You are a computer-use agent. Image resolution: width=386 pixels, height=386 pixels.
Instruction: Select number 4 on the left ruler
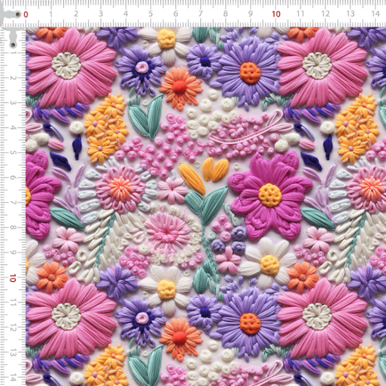12,128
